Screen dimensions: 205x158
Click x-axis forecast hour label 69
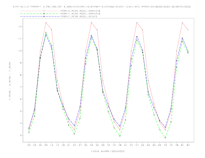point(160,145)
